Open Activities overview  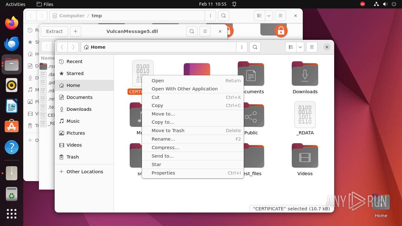coord(15,4)
